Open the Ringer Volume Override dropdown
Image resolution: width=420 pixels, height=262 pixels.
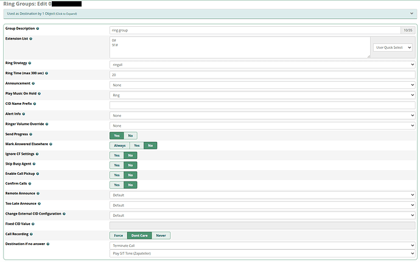[262, 126]
